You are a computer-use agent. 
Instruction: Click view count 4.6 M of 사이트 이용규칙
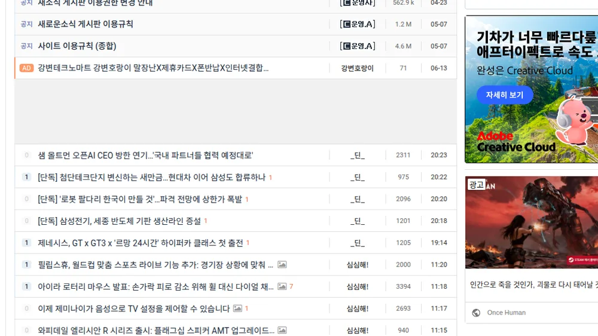coord(403,46)
